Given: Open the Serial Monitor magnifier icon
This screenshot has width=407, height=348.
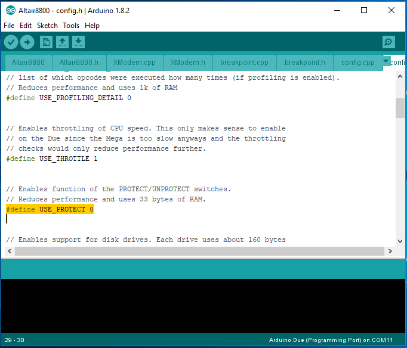Looking at the screenshot, I should pos(388,42).
